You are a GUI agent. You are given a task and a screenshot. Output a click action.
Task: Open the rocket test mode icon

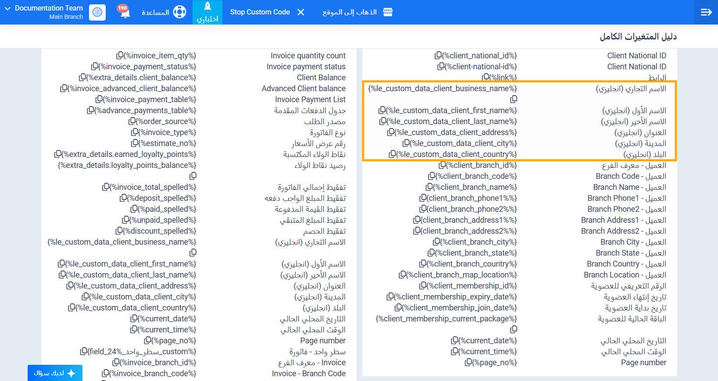207,6
